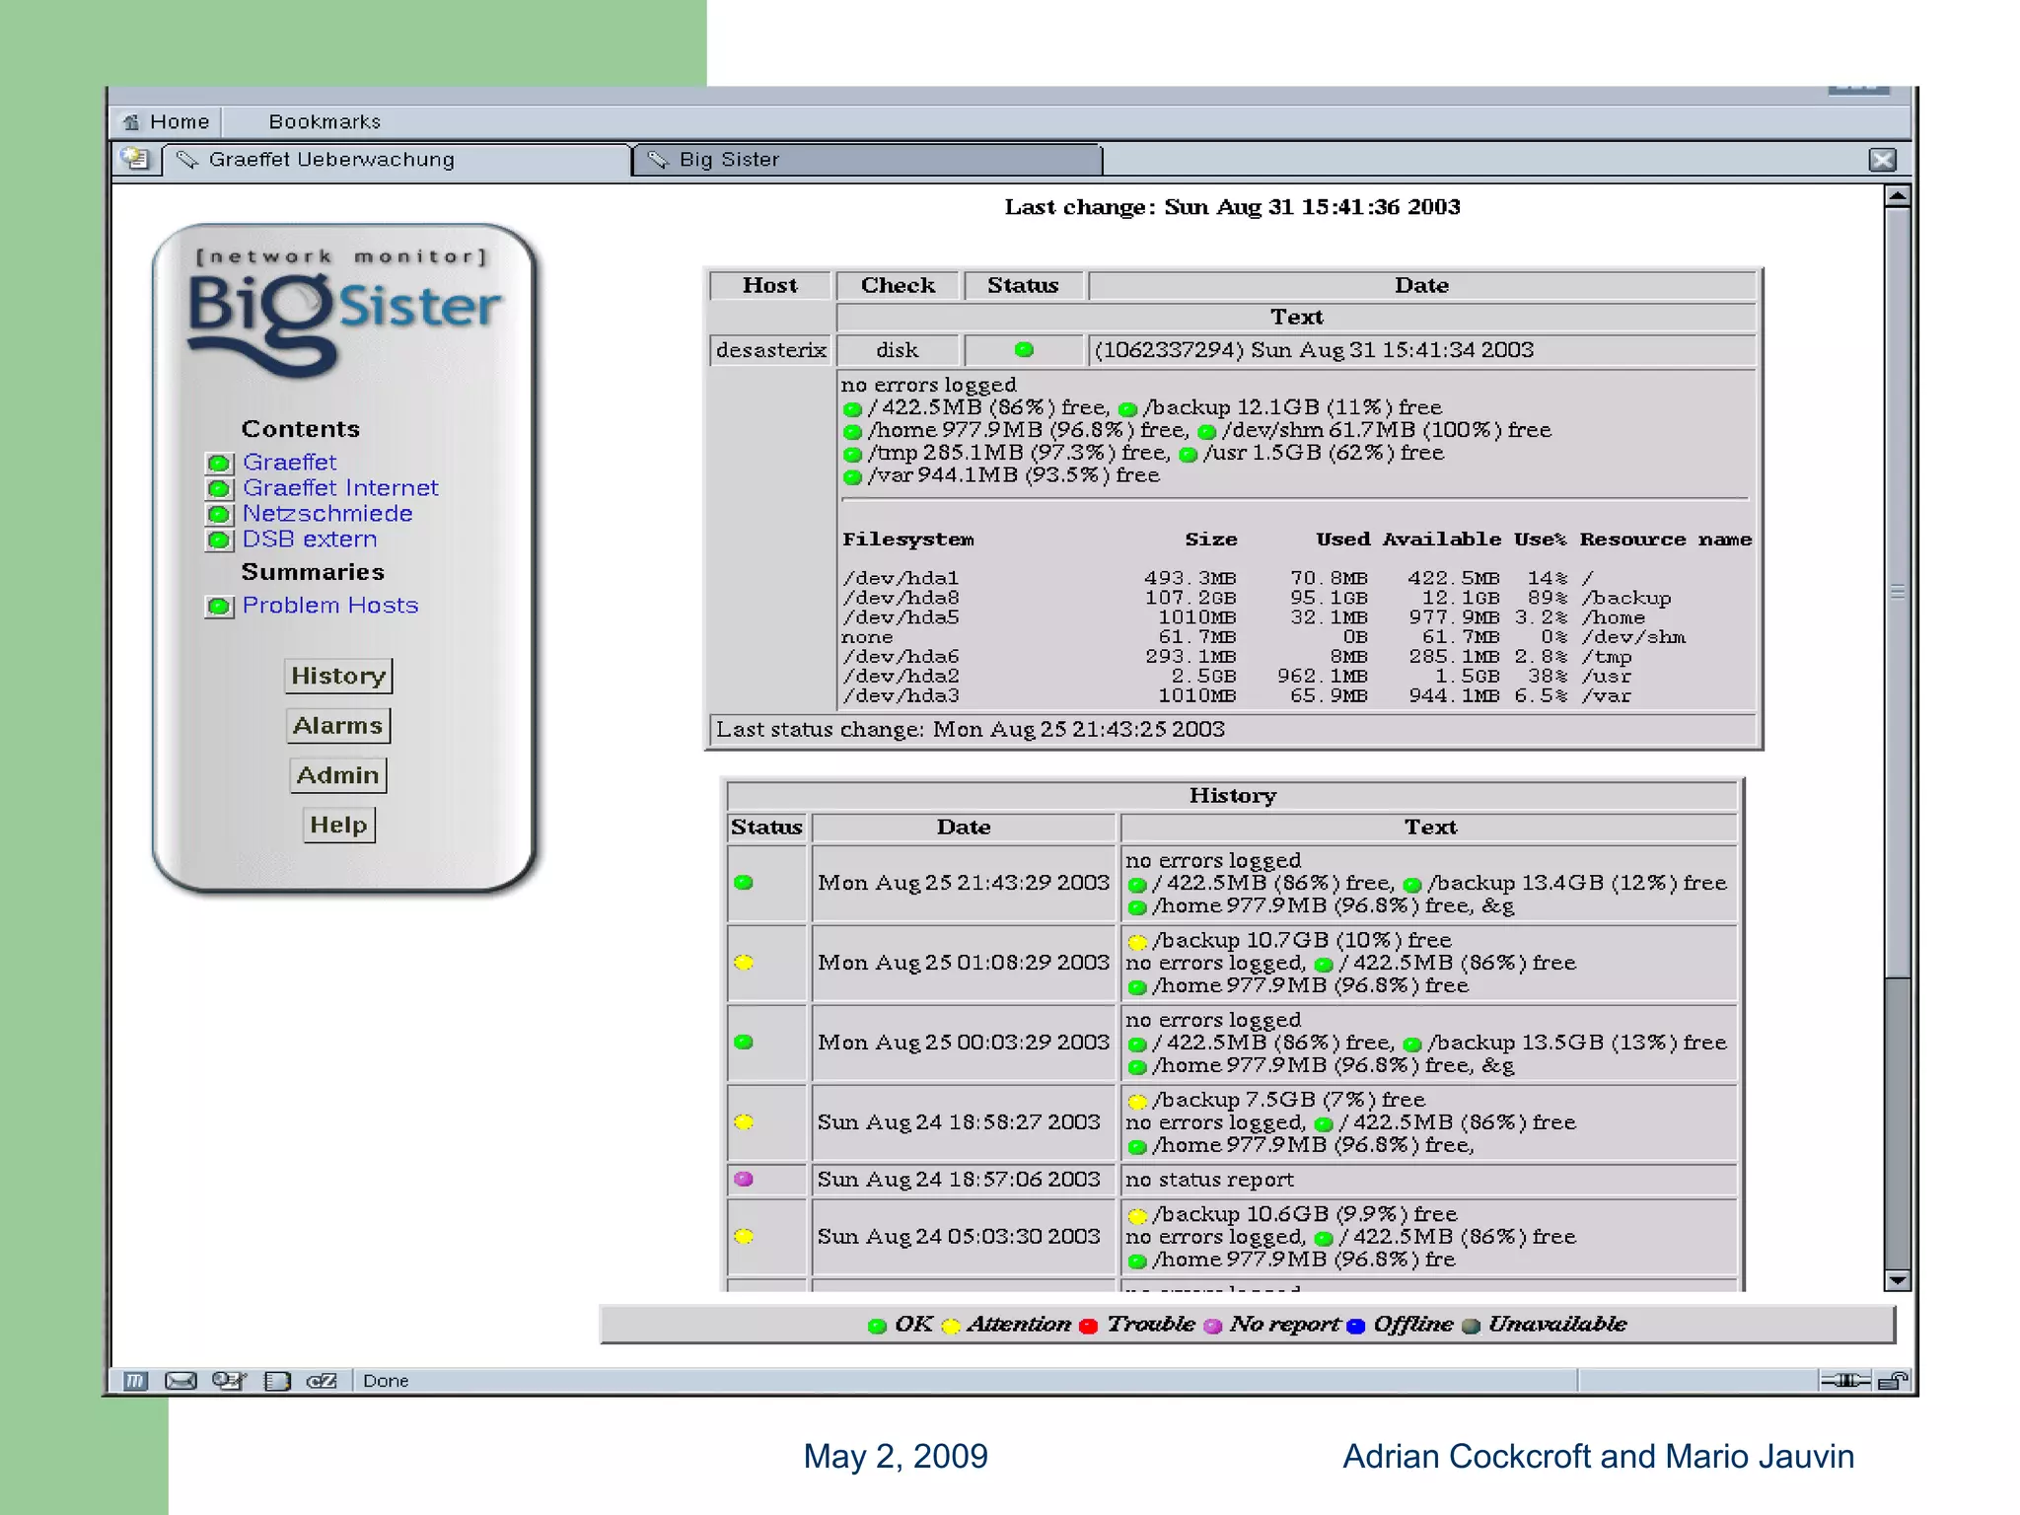The image size is (2020, 1515).
Task: Click the date 'Mon Aug 25 01:08:29 2003'
Action: pyautogui.click(x=964, y=963)
